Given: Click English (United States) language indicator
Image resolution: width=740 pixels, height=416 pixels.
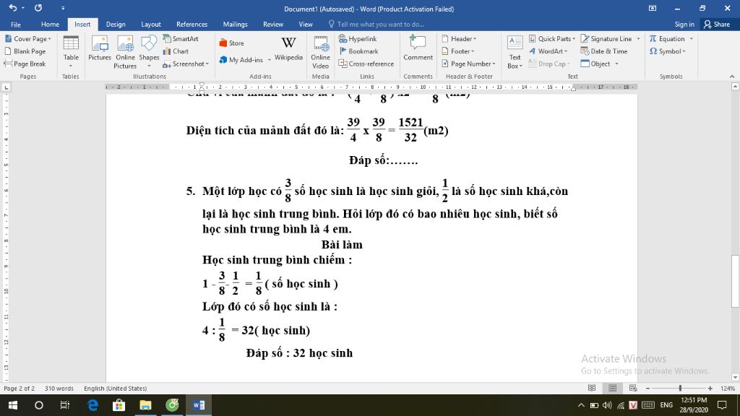Looking at the screenshot, I should point(115,388).
